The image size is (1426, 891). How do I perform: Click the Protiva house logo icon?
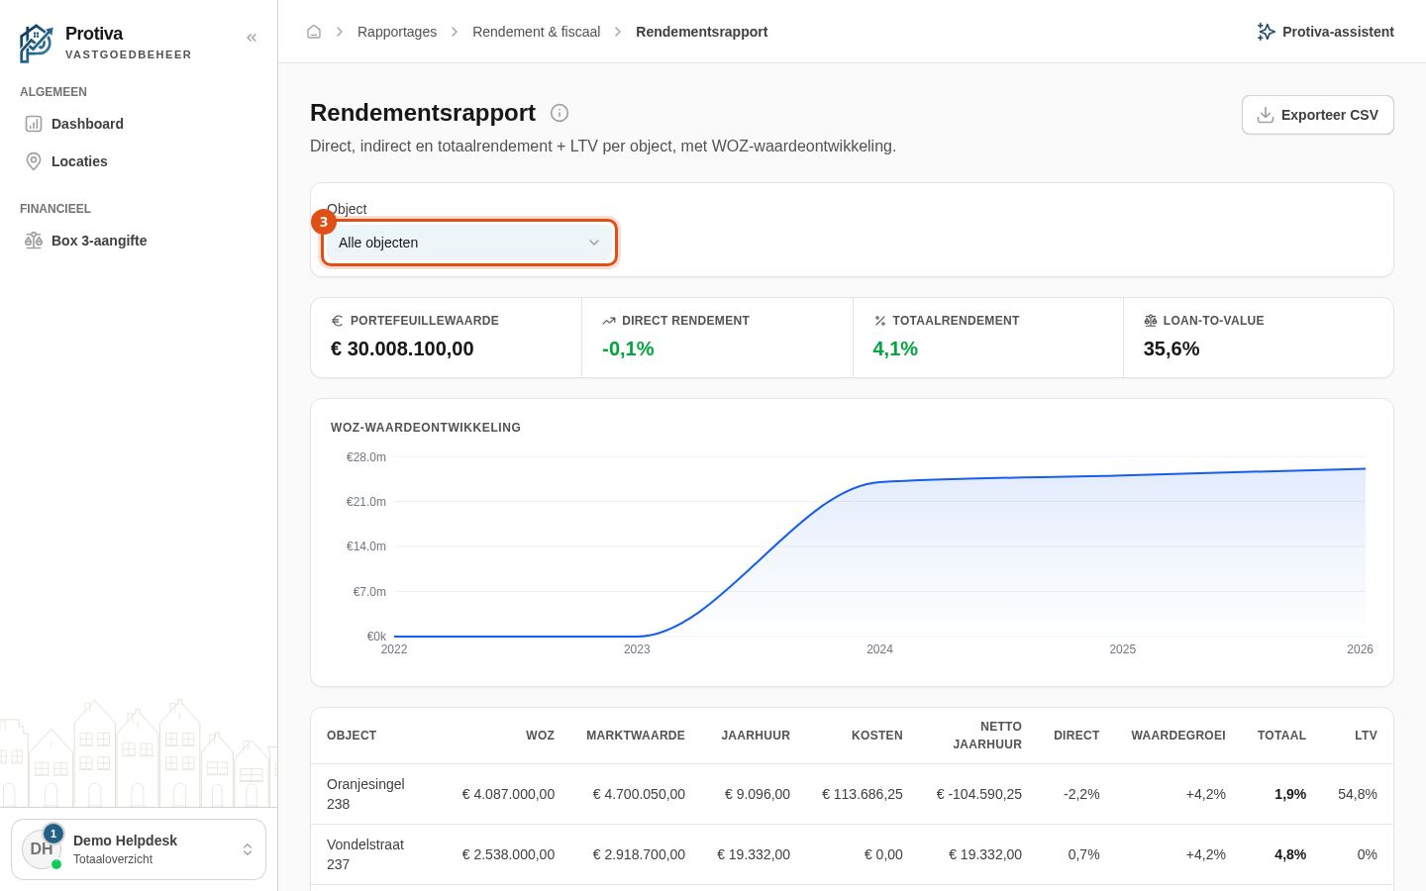pyautogui.click(x=37, y=44)
